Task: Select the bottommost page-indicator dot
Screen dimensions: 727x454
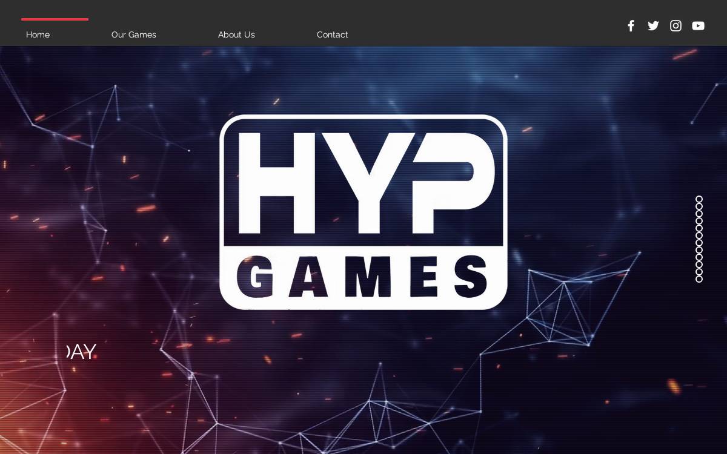Action: coord(699,279)
